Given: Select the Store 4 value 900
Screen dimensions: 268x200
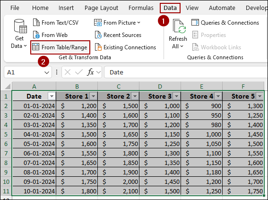Looking at the screenshot, I should click(x=201, y=106).
